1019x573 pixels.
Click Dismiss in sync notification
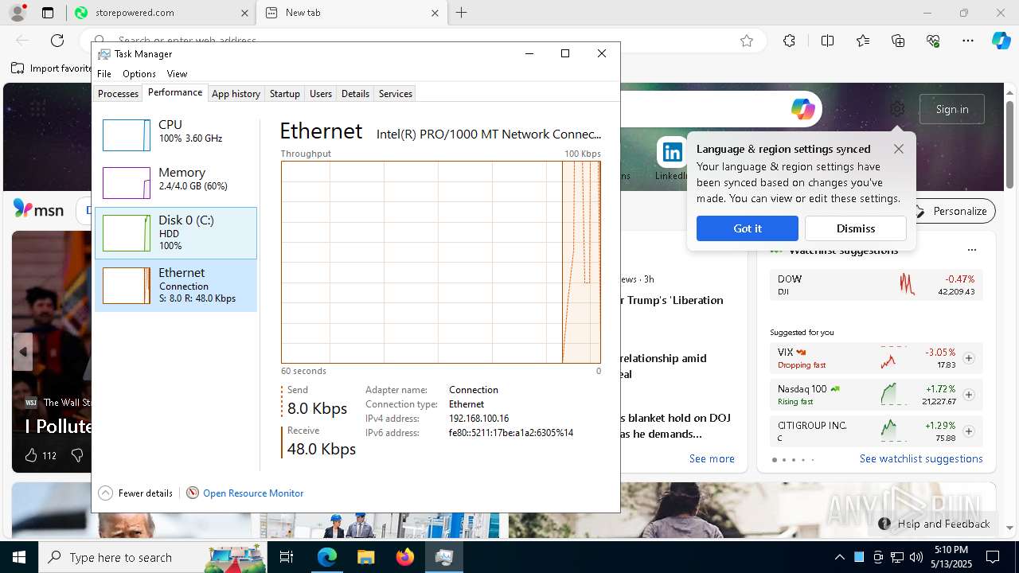[x=856, y=228]
